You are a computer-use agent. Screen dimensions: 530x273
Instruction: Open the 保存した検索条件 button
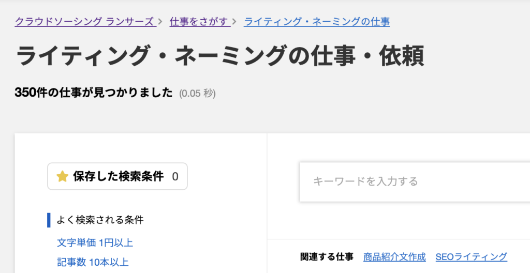[117, 176]
